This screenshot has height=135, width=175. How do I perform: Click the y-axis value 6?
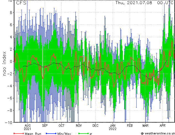point(11,25)
